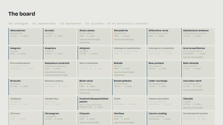The height and width of the screenshot is (125, 223).
Task: Open the Arca musarithmica card
Action: click(198, 53)
